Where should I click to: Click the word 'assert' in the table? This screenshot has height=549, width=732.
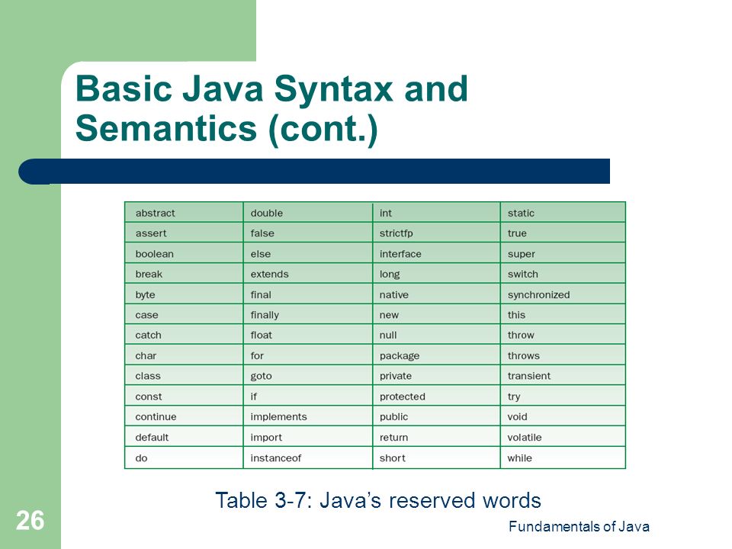click(151, 233)
